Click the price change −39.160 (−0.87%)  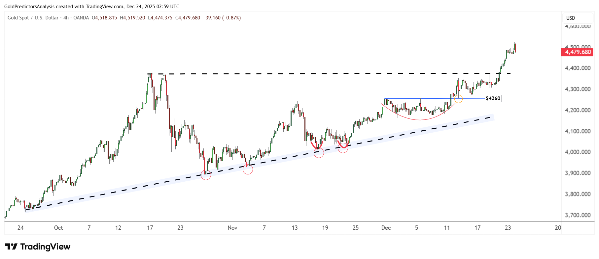[x=222, y=18]
